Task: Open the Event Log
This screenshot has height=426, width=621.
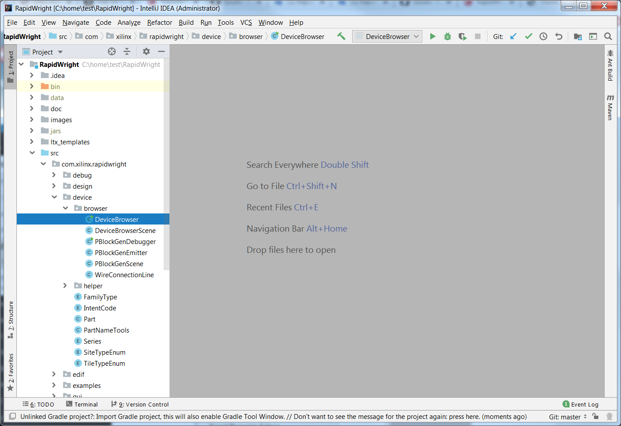Action: pyautogui.click(x=580, y=404)
